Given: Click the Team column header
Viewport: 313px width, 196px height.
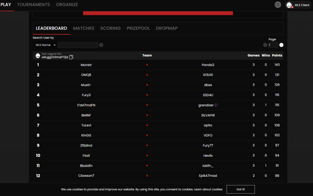Looking at the screenshot, I should [x=147, y=56].
